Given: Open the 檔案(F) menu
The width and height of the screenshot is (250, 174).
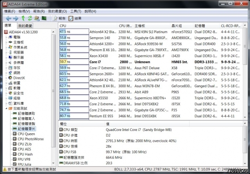Looking at the screenshot, I should point(9,11).
